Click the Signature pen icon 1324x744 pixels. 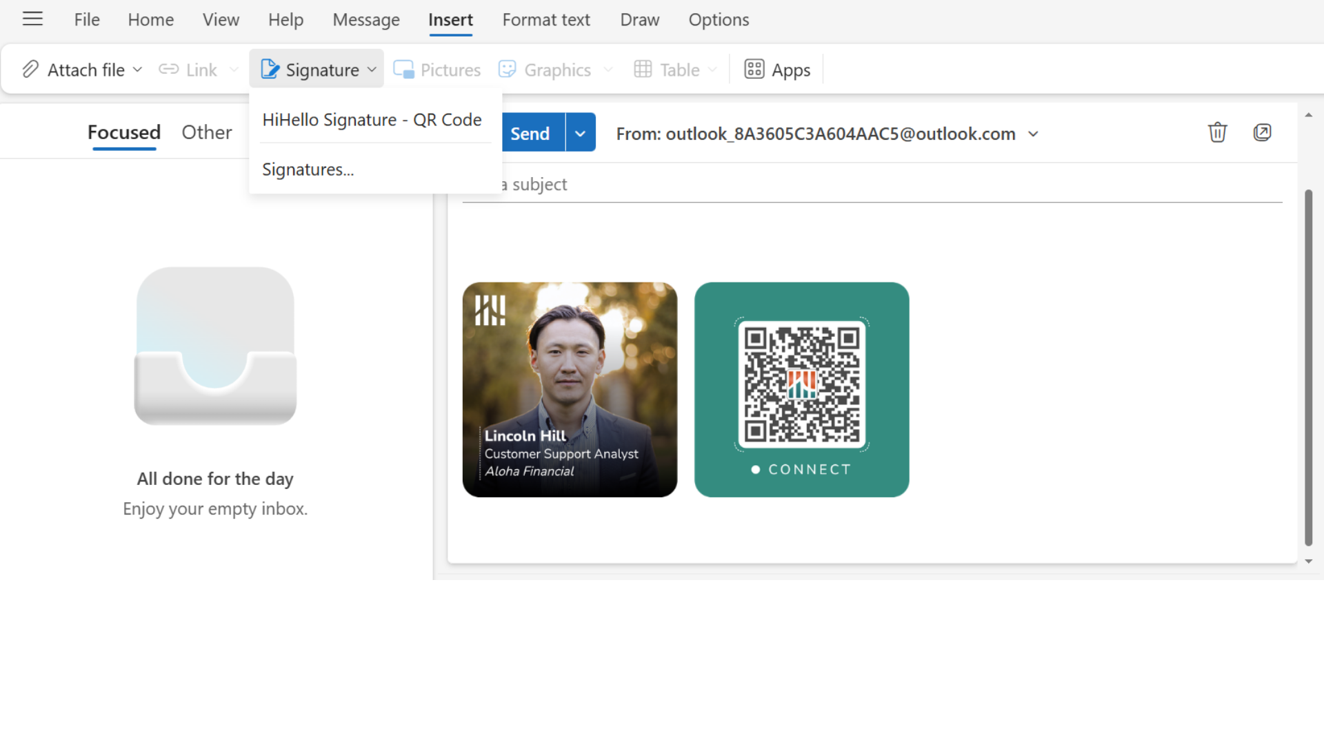click(270, 70)
